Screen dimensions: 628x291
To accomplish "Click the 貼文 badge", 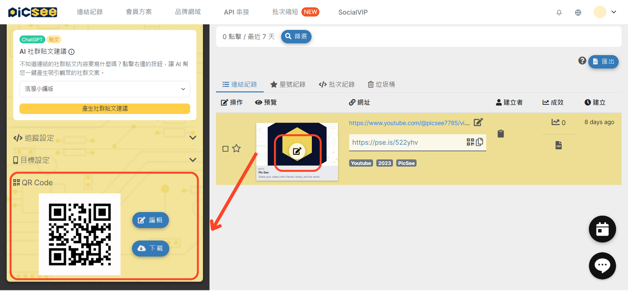I will point(54,40).
